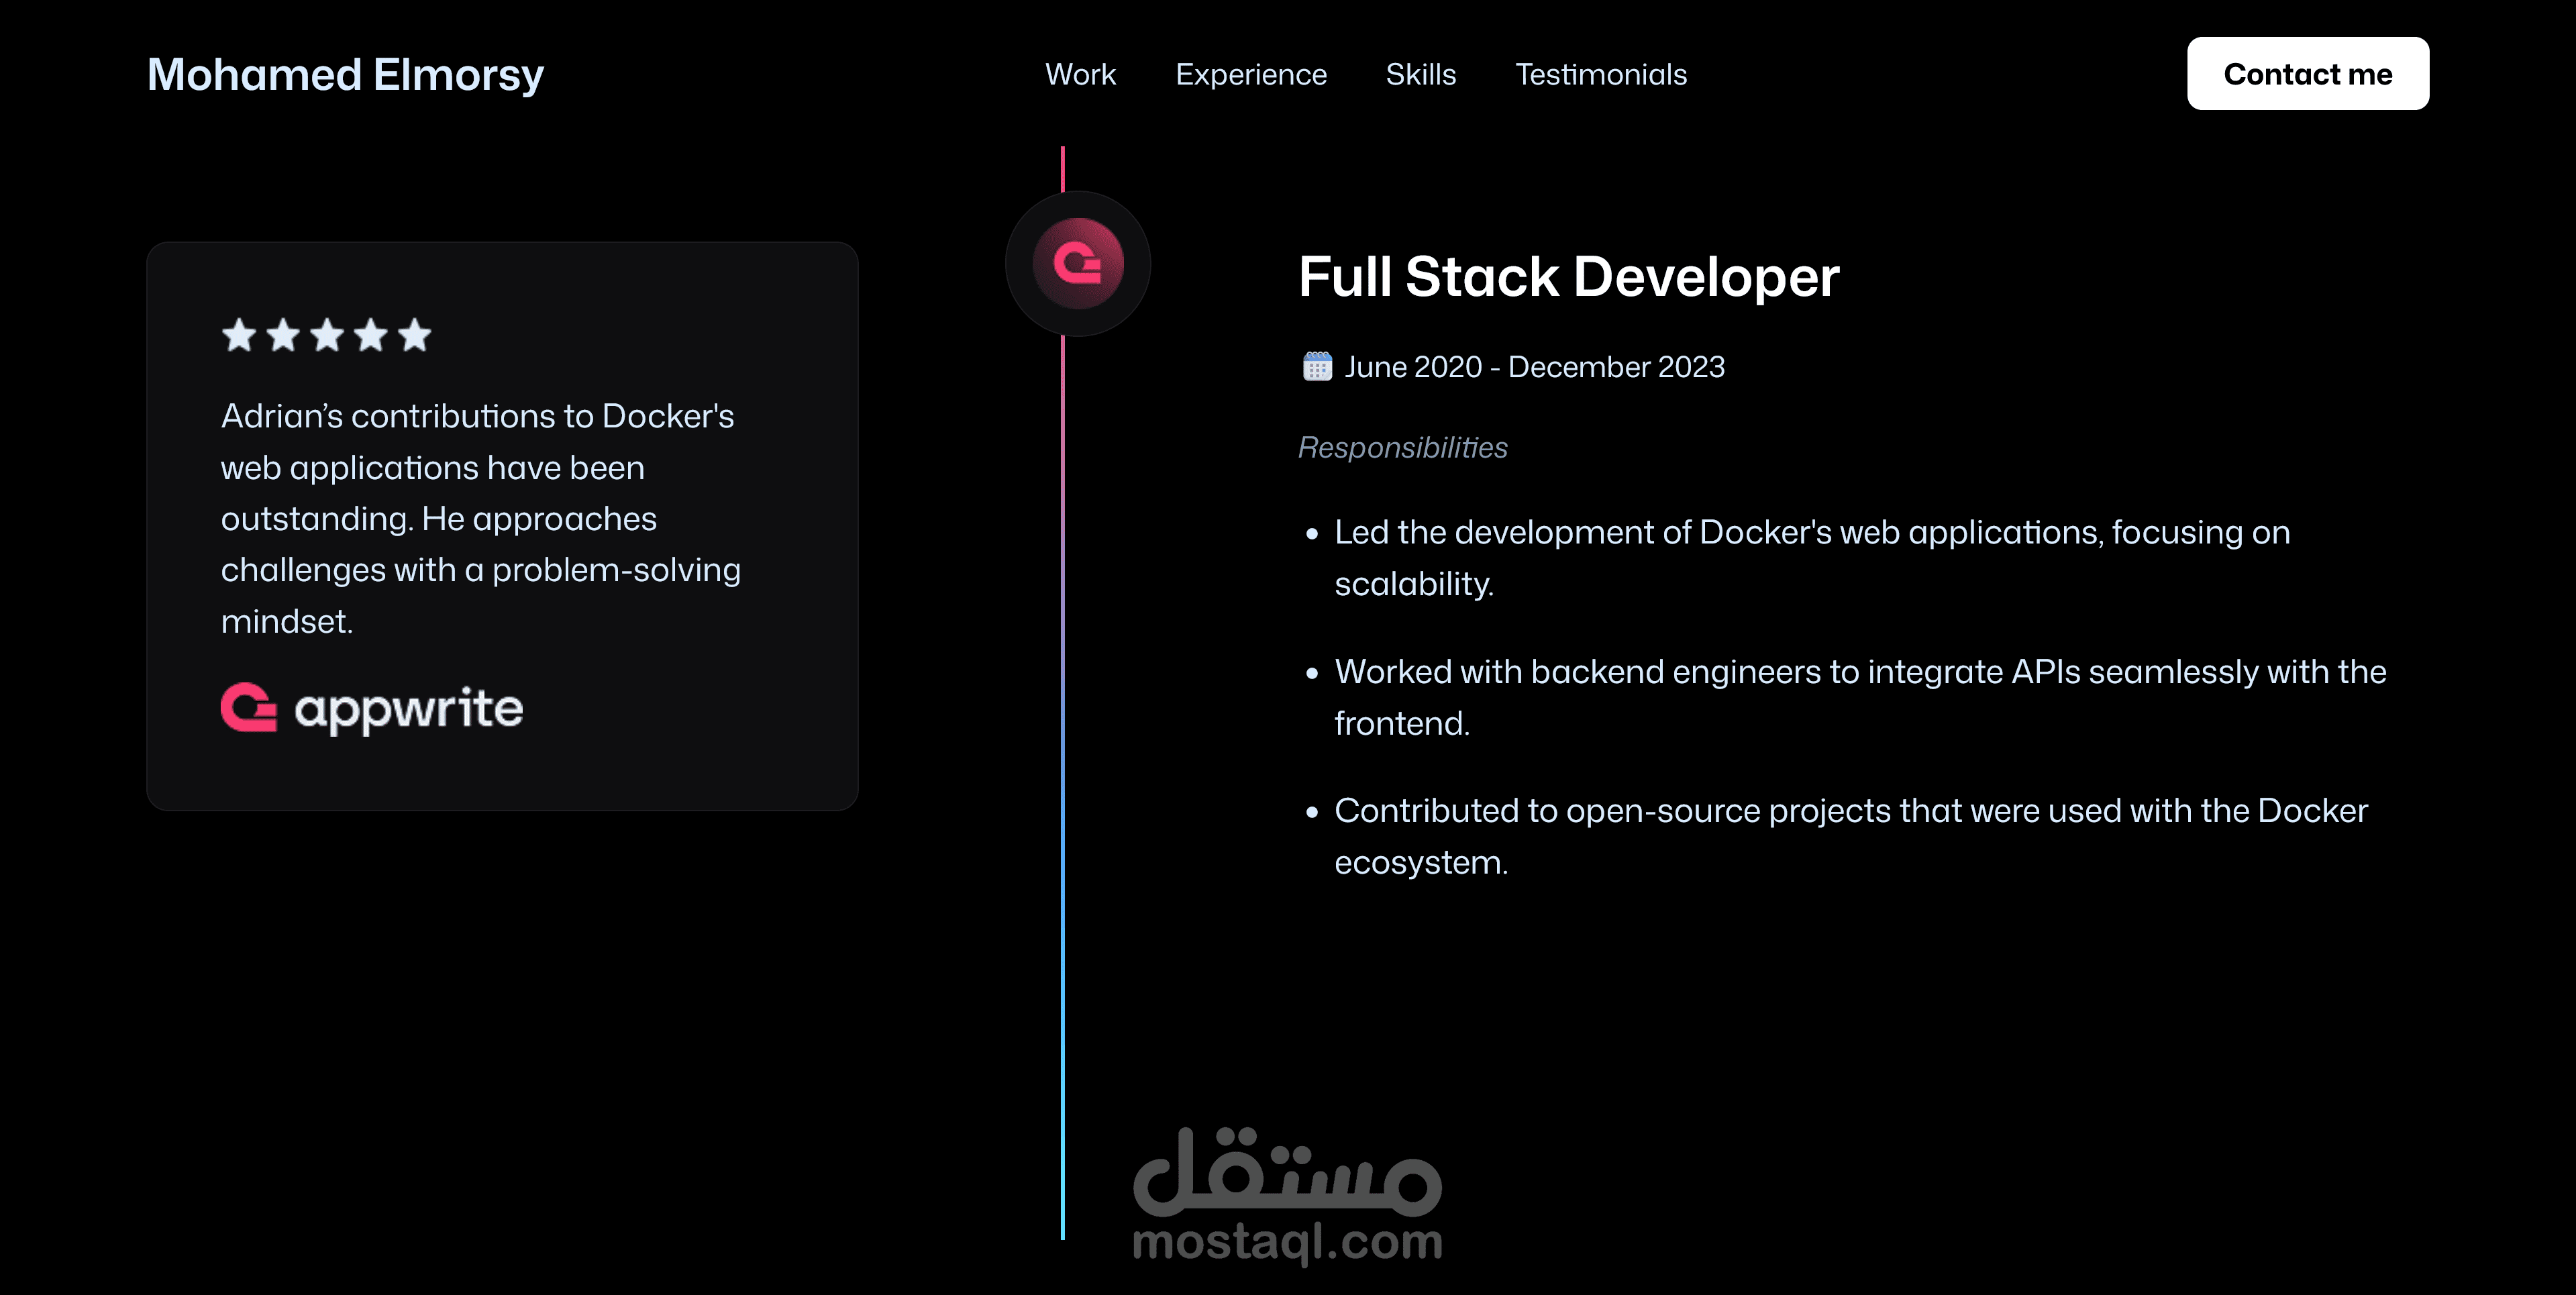Click the Mohamed Elmorsy site title

pos(345,75)
